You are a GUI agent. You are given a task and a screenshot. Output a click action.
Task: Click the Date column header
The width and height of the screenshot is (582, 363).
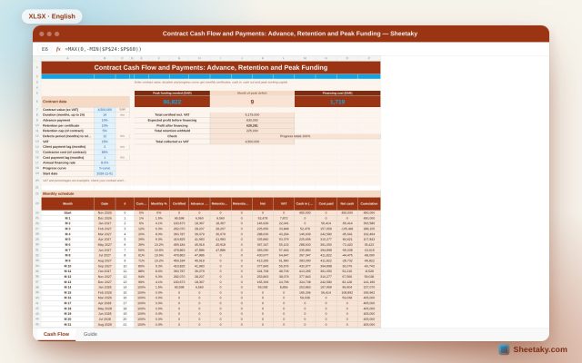105,203
